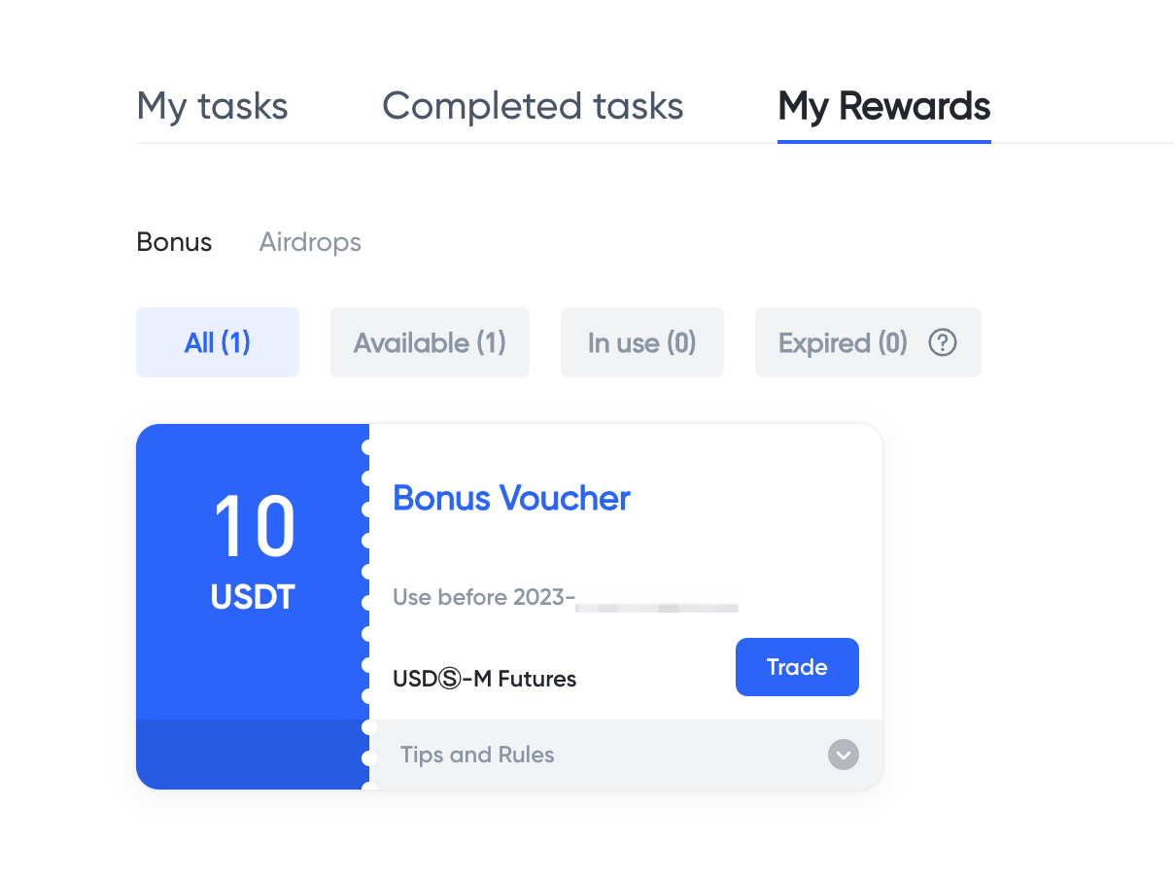Screen dimensions: 1174x879
Task: Click the USDT label on the blue panel
Action: tap(253, 597)
